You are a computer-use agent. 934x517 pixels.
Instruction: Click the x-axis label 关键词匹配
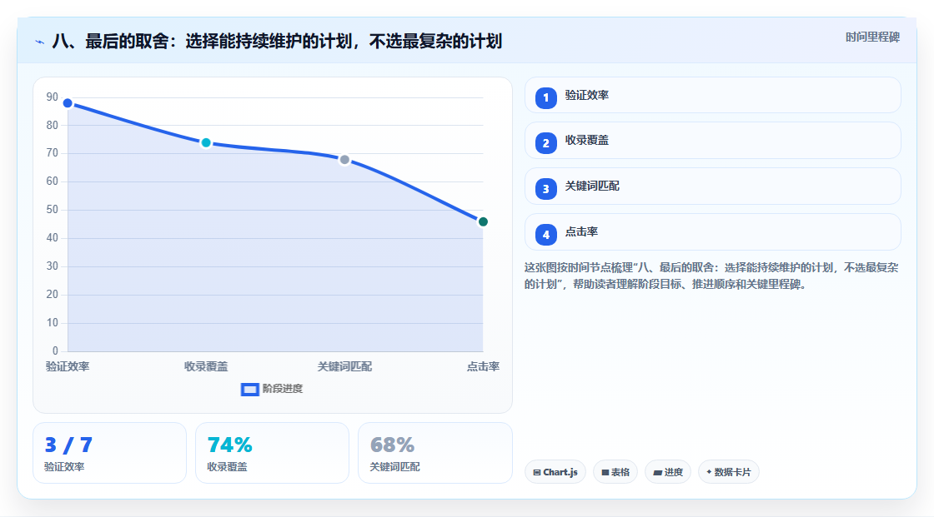[x=344, y=366]
